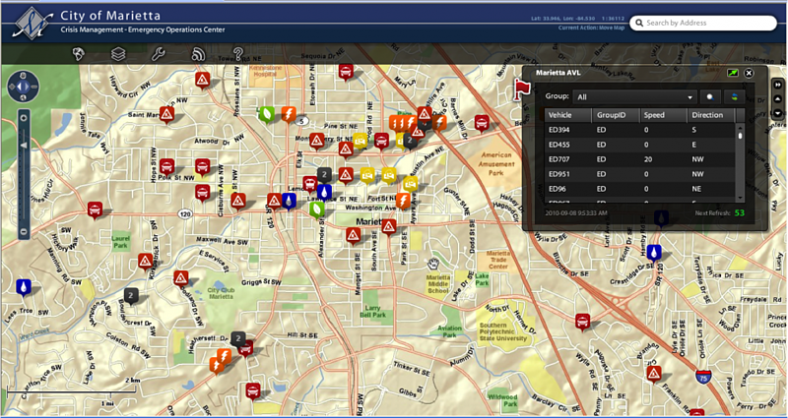Click the double-arrow expand button at right edge
The image size is (788, 418).
pos(777,85)
